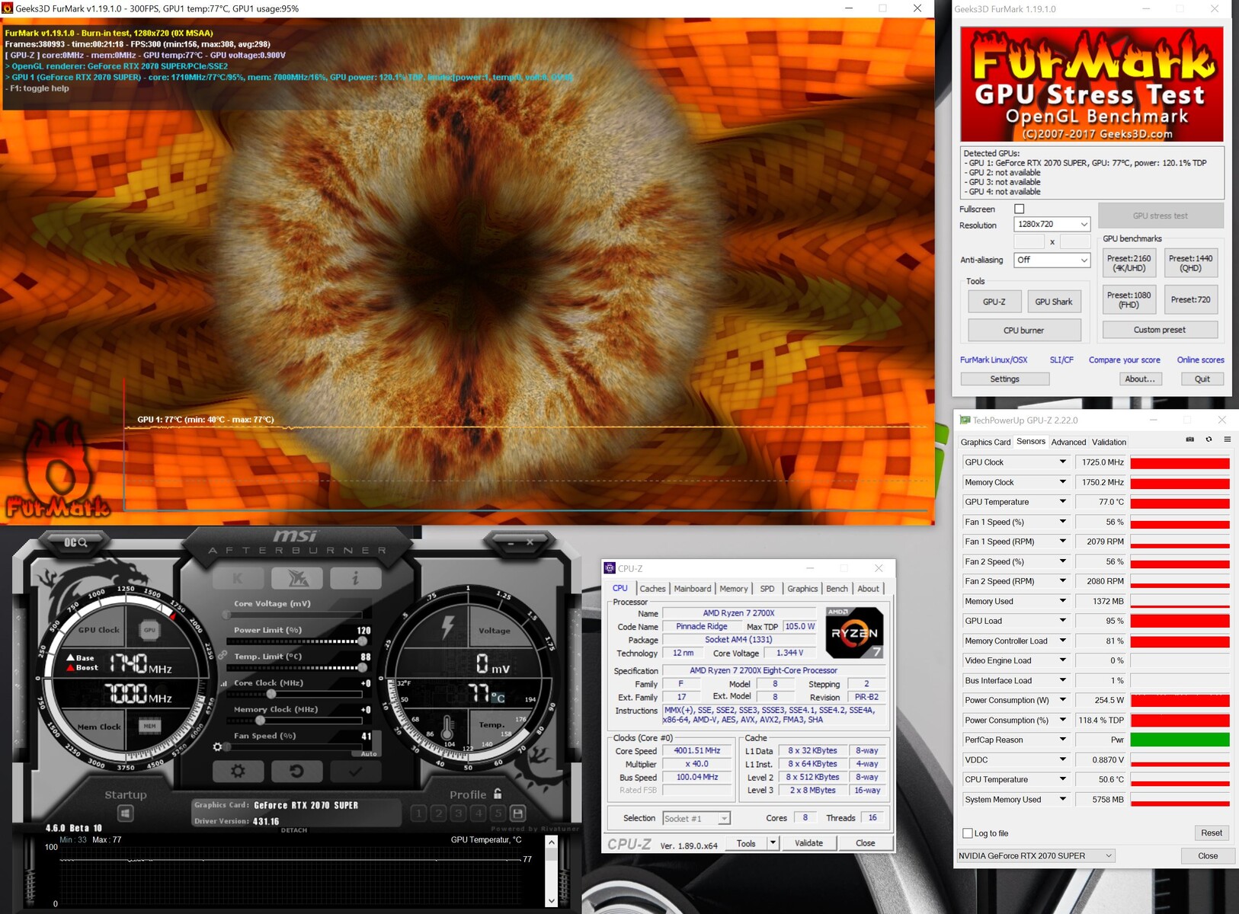Click the Core Clock slider handle

coord(271,694)
